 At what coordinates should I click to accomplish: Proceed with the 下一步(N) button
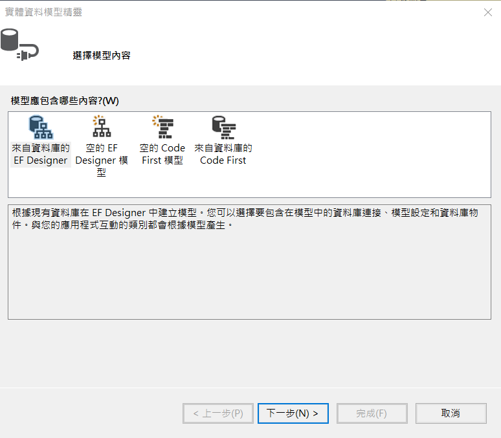pos(293,413)
